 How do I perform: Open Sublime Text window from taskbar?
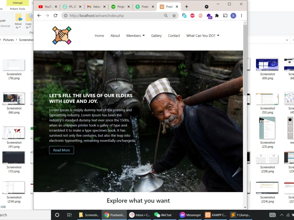(x=240, y=215)
